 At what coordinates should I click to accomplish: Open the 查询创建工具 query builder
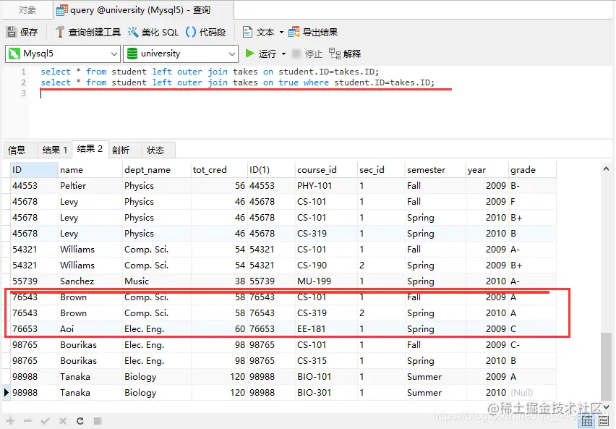point(87,32)
